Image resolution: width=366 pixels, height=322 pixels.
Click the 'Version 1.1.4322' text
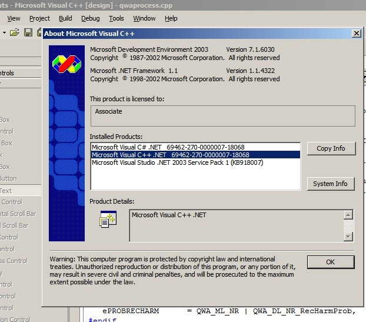[250, 71]
